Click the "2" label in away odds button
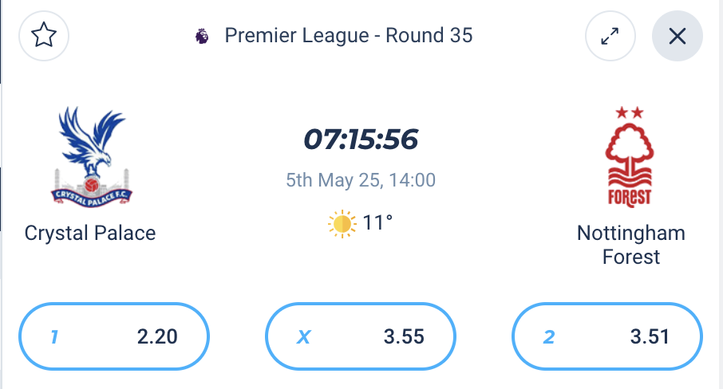 point(549,337)
